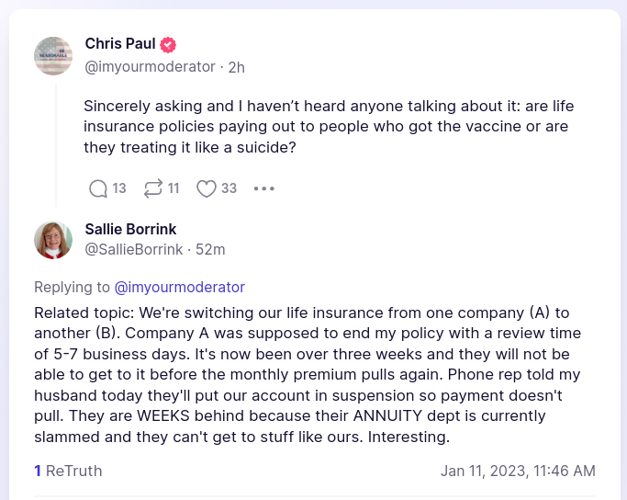
Task: Click the 52m reply timestamp
Action: click(210, 249)
